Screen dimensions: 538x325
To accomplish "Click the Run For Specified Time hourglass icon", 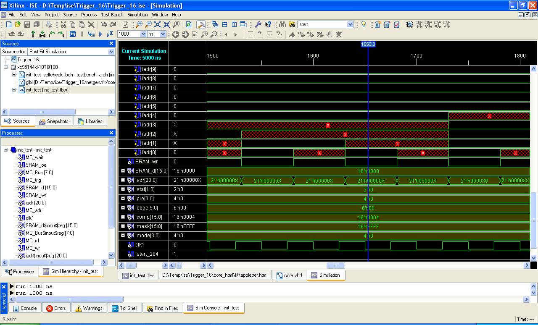I will [110, 34].
